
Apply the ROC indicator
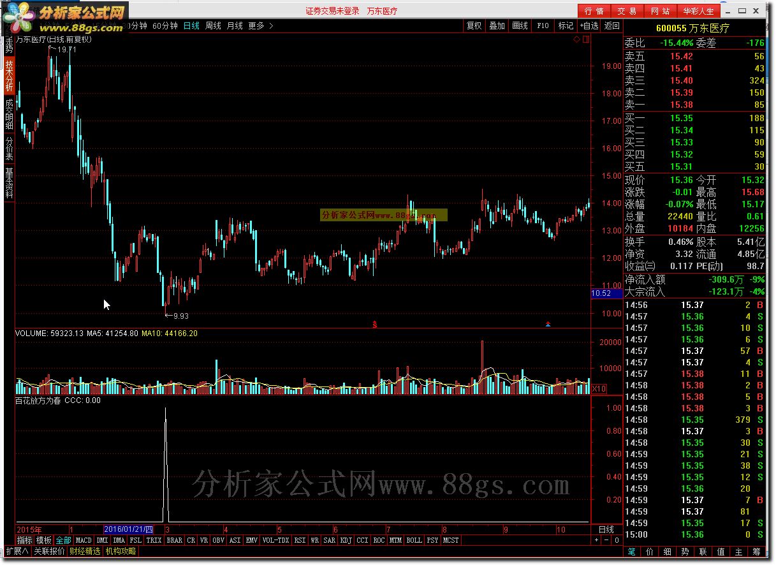pos(379,540)
